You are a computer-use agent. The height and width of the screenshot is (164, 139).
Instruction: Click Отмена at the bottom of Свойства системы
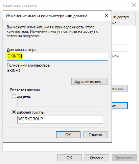97,158
